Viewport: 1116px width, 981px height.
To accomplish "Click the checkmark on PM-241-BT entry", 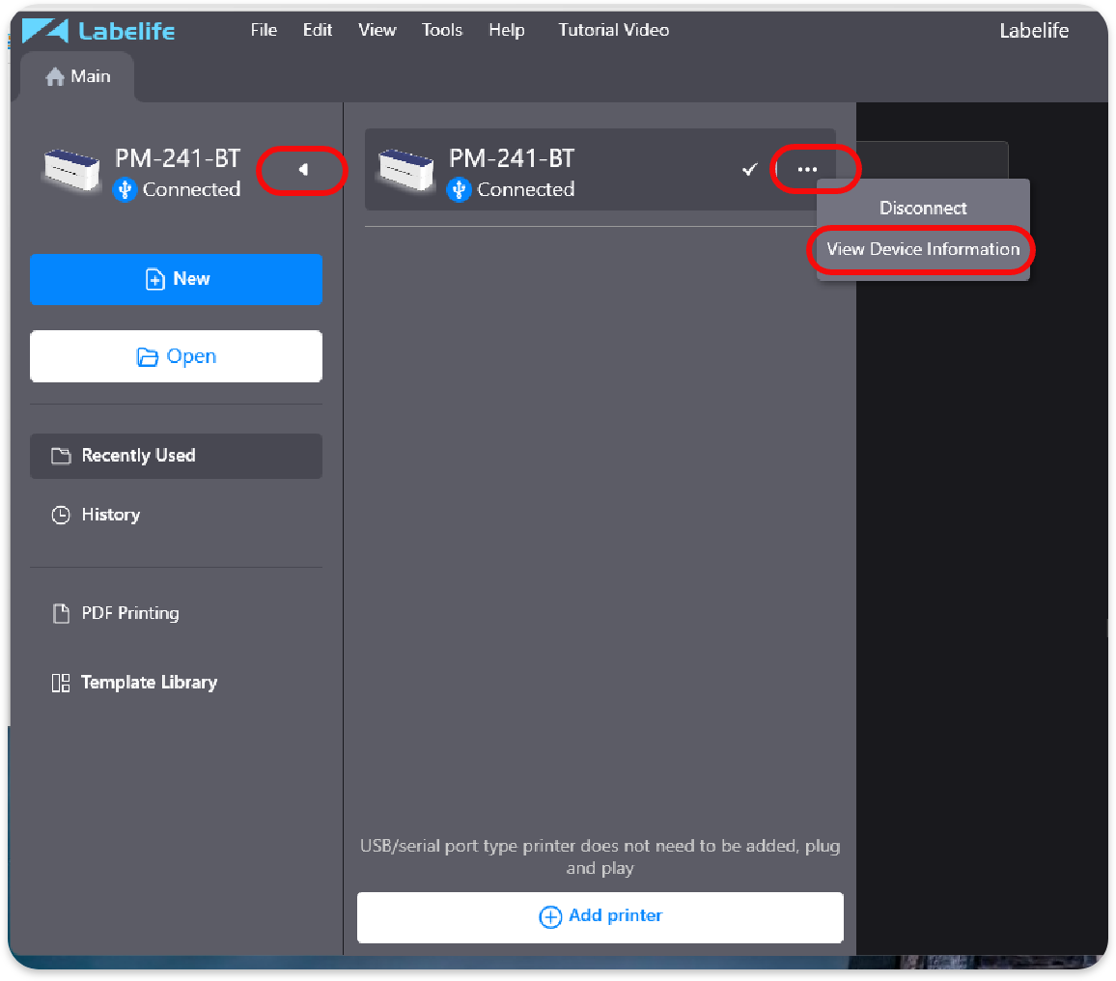I will [749, 169].
